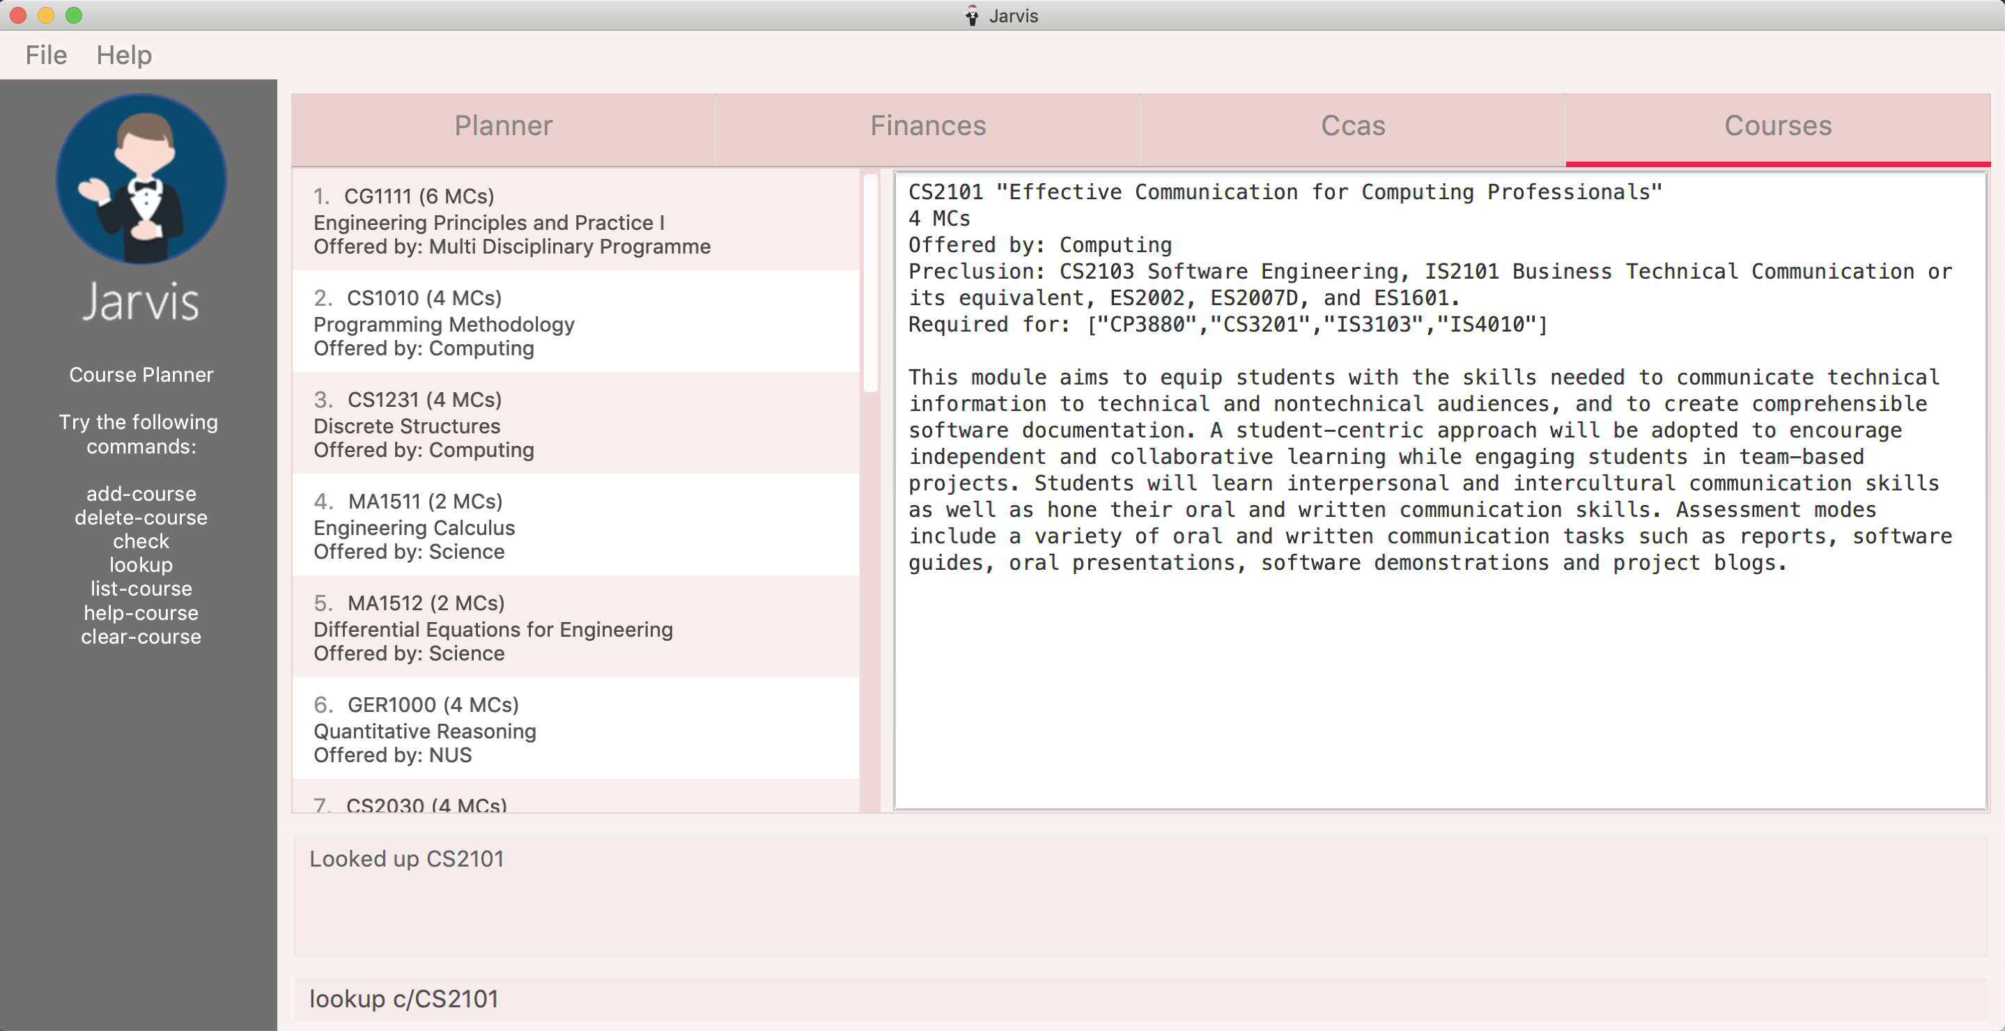The width and height of the screenshot is (2005, 1031).
Task: Click the 'clear-course' command text
Action: 141,637
